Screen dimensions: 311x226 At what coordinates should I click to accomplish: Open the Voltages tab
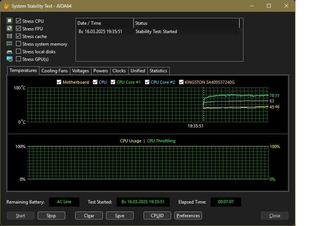click(x=81, y=71)
